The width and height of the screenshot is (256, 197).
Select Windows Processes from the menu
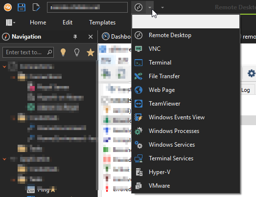(x=186, y=131)
